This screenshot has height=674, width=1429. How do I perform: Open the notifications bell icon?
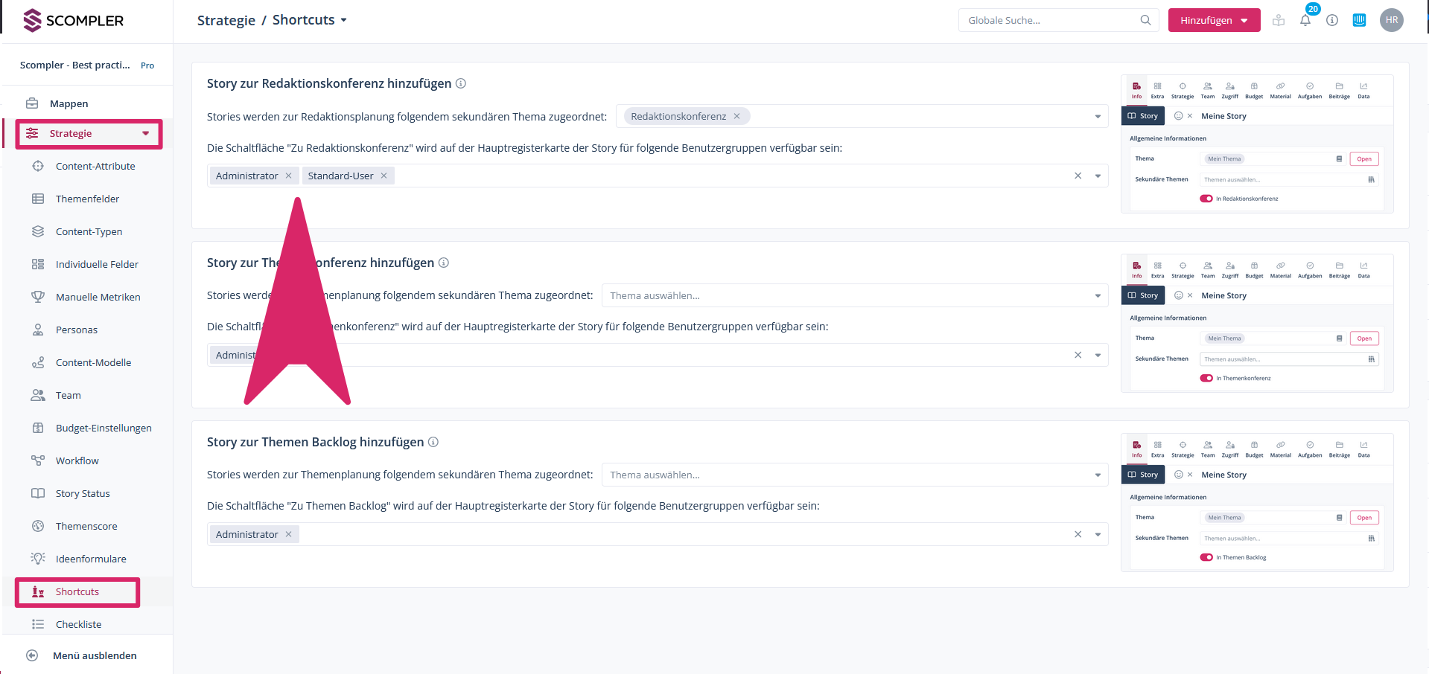(x=1305, y=21)
